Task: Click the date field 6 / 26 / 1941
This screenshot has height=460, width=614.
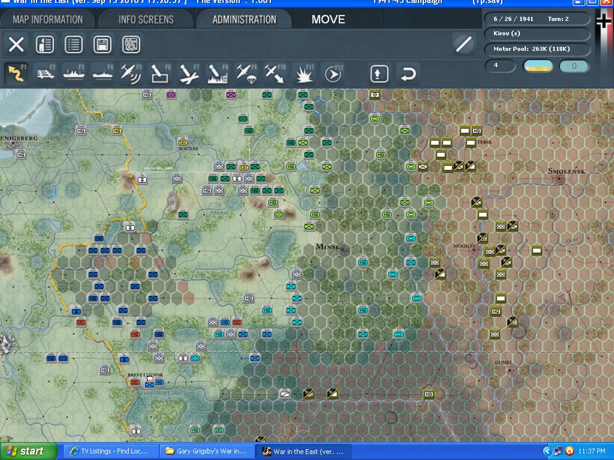Action: point(513,19)
